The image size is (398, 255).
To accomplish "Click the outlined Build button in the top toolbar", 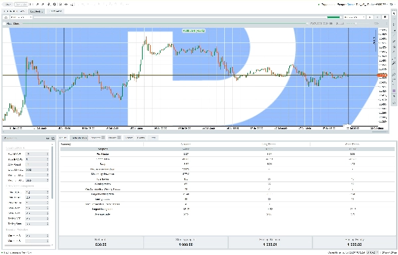I will pos(21,5).
